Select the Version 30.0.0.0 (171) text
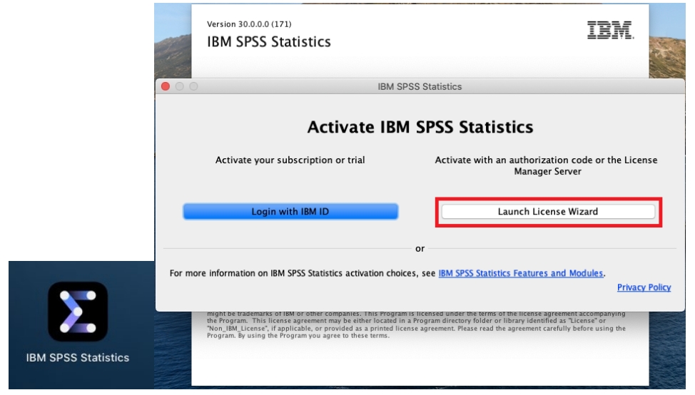 (249, 24)
